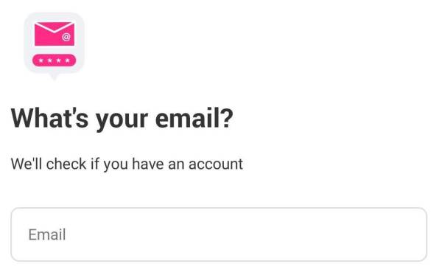442x278 pixels.
Task: Click the gray speech bubble logo
Action: [54, 46]
